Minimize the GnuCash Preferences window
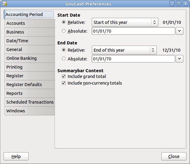 click(172, 4)
